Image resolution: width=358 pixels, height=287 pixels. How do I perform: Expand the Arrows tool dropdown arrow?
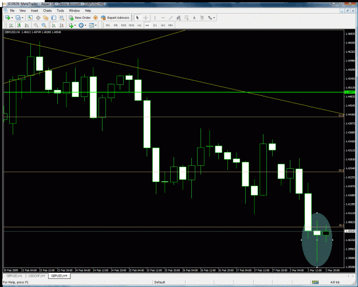214,18
